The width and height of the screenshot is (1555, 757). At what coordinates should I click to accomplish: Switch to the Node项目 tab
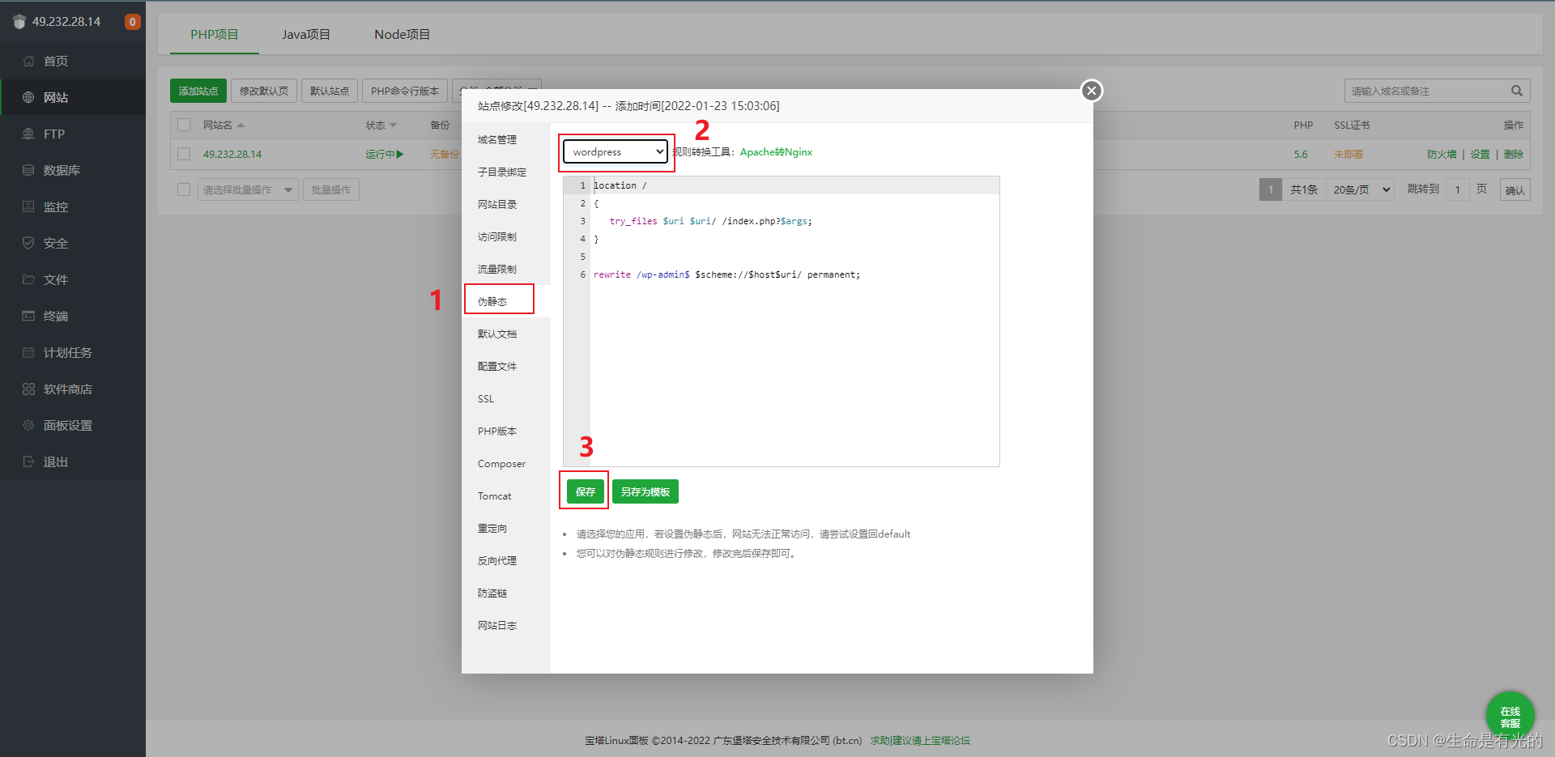point(403,34)
